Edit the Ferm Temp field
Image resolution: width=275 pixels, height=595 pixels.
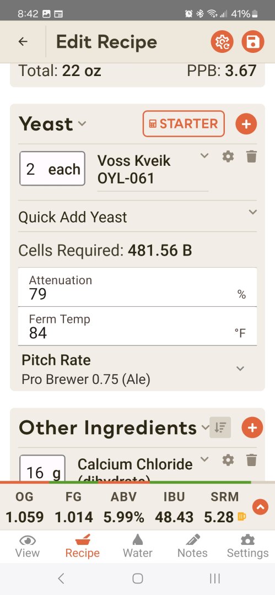point(138,326)
